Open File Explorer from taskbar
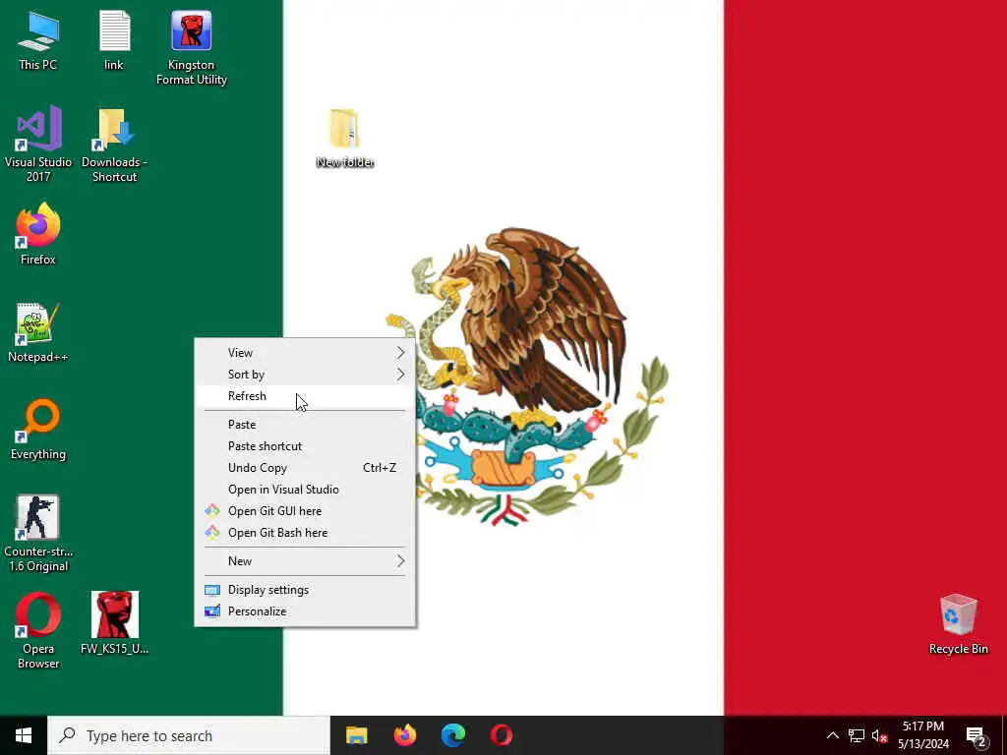Viewport: 1007px width, 755px height. coord(356,735)
